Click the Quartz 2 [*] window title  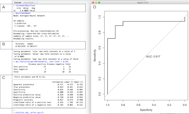(x=143, y=3)
